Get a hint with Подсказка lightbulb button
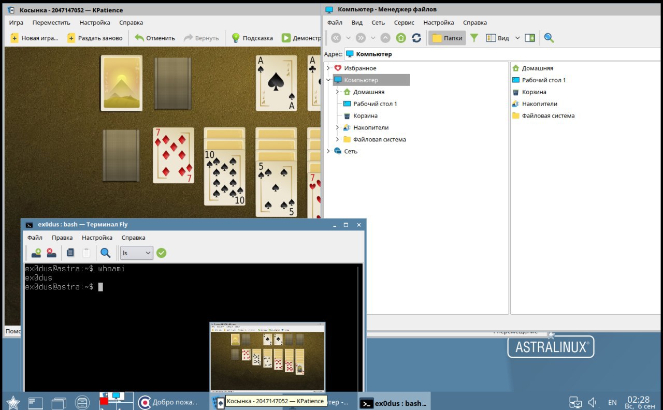The height and width of the screenshot is (410, 663). click(x=252, y=38)
